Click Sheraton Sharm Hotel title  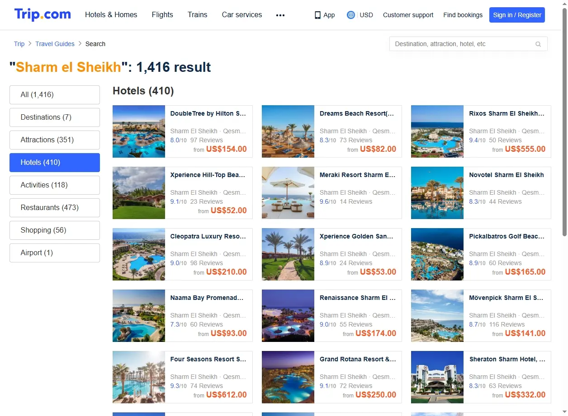click(x=507, y=359)
